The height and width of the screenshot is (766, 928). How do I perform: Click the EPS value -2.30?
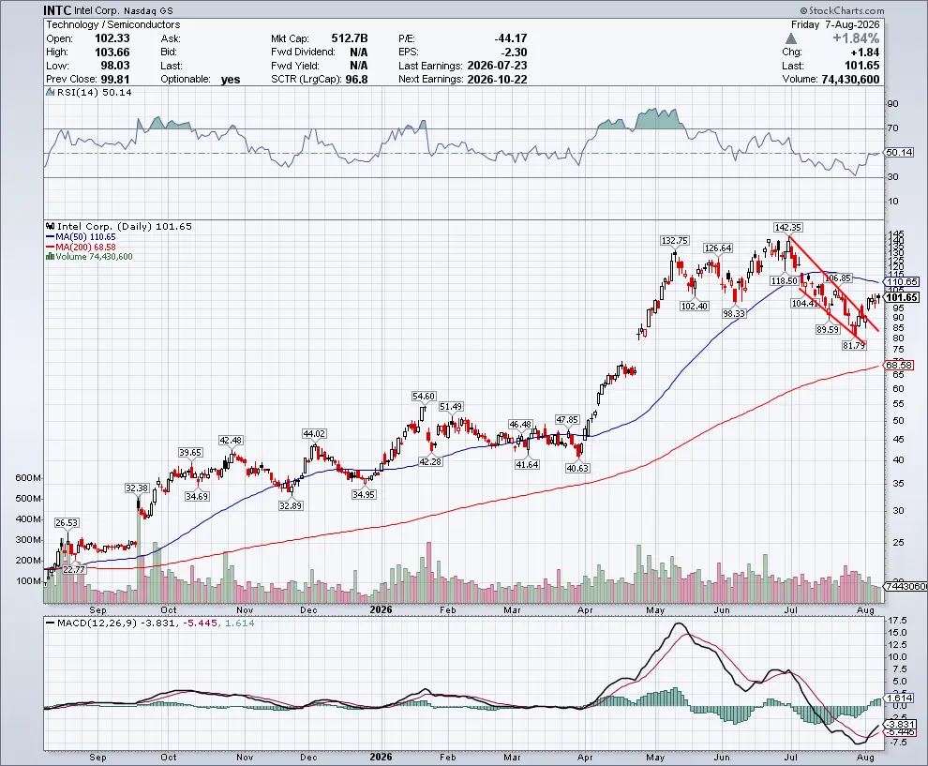point(513,52)
